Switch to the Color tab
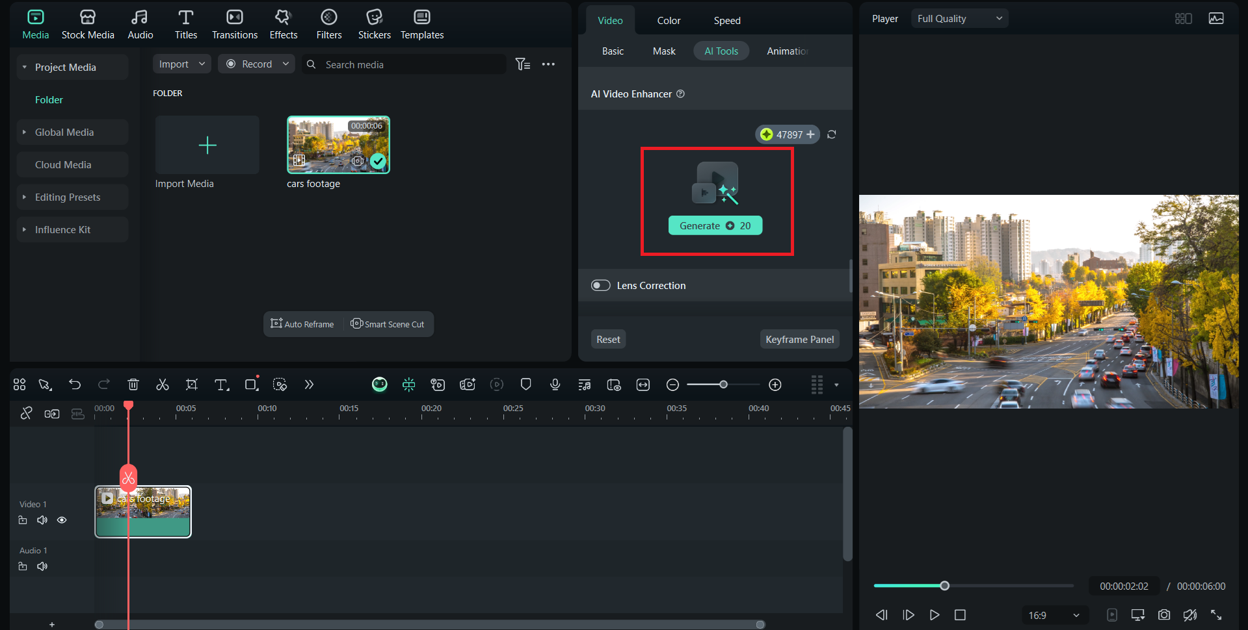The height and width of the screenshot is (630, 1248). 669,21
